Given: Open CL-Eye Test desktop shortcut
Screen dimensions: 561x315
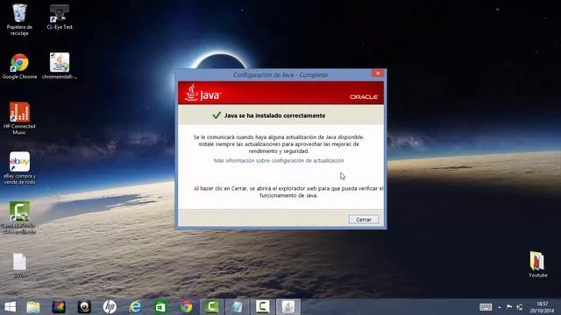Looking at the screenshot, I should tap(60, 17).
